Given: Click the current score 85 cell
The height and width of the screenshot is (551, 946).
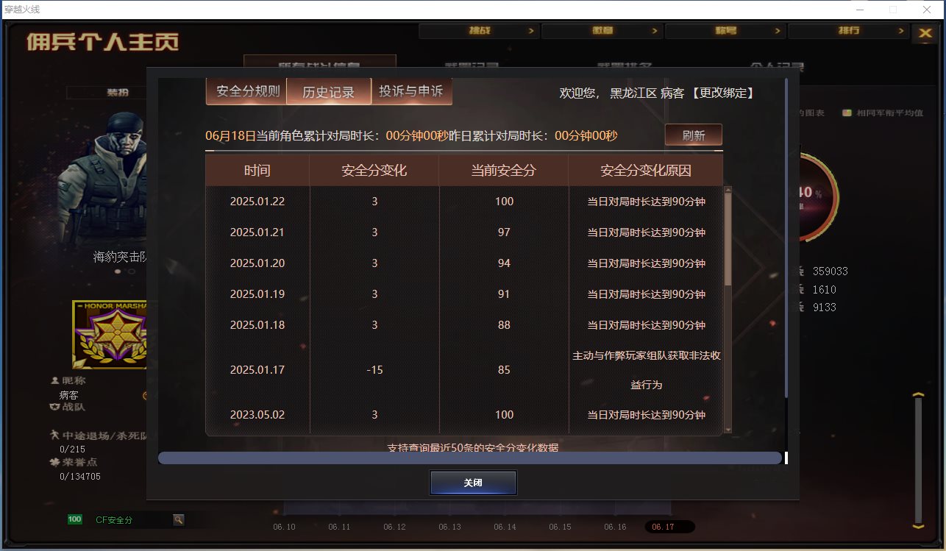Looking at the screenshot, I should pyautogui.click(x=504, y=370).
